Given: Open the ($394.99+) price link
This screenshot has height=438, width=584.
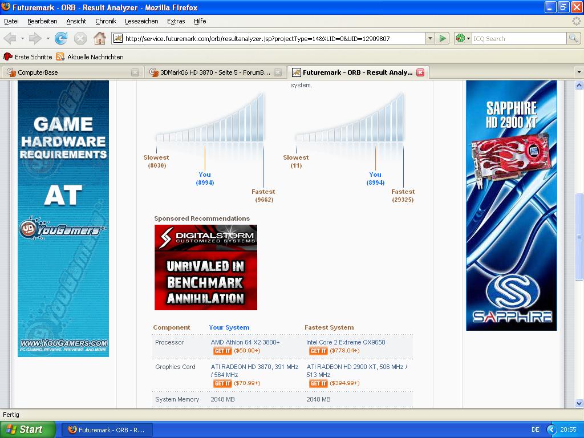Looking at the screenshot, I should click(344, 383).
